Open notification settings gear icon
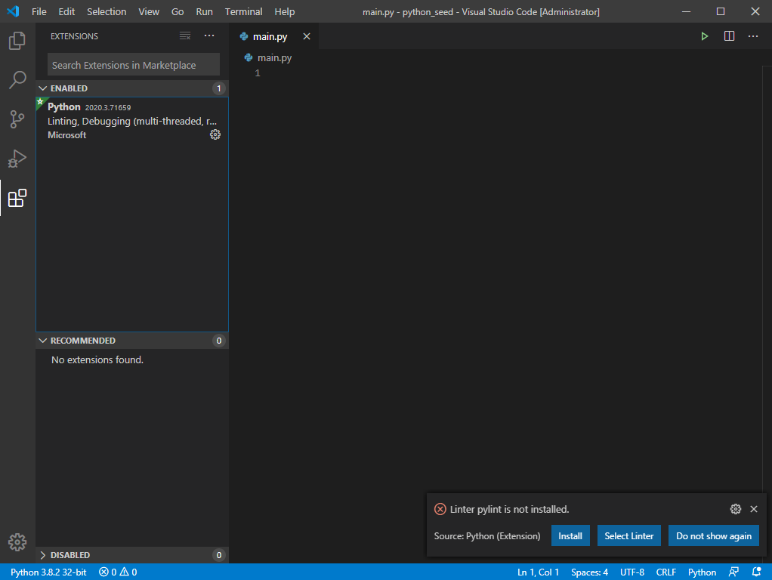Viewport: 772px width, 580px height. click(736, 509)
